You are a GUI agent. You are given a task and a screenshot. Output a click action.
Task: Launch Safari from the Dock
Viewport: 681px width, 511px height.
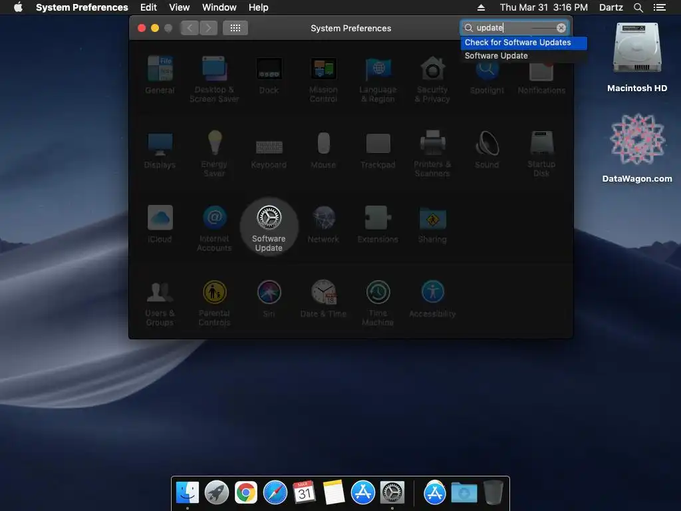point(275,492)
